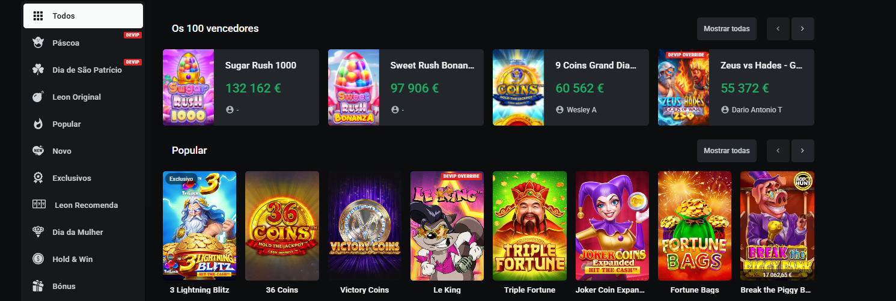Select the Todos category tab
Viewport: 896px width, 301px height.
tap(83, 16)
